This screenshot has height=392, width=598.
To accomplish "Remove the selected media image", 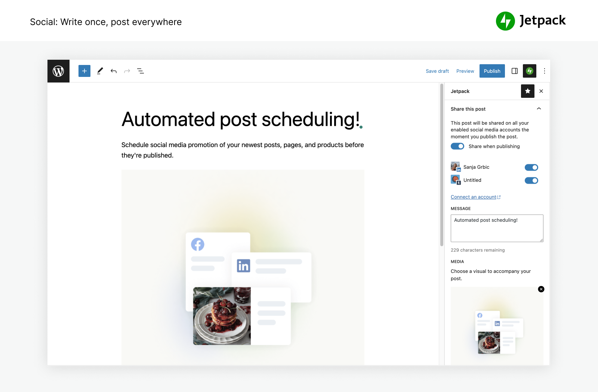I will coord(541,289).
